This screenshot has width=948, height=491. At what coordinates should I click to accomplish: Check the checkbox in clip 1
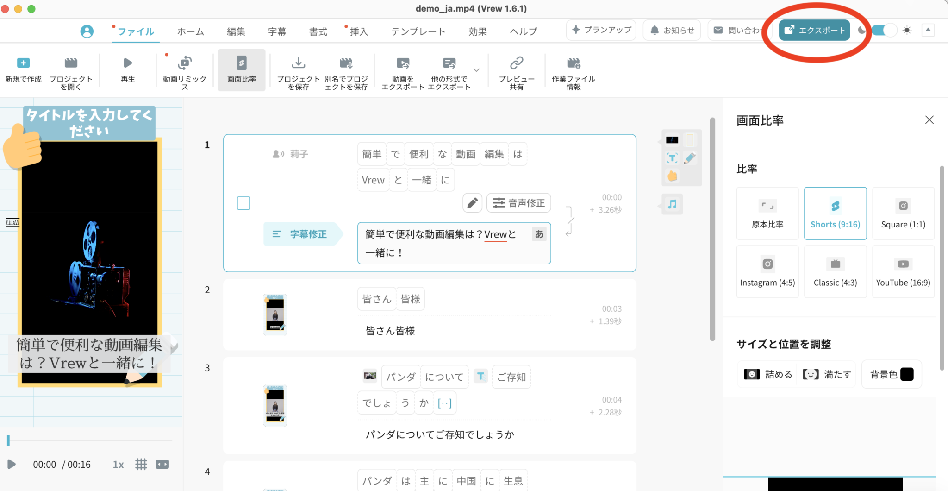coord(243,203)
